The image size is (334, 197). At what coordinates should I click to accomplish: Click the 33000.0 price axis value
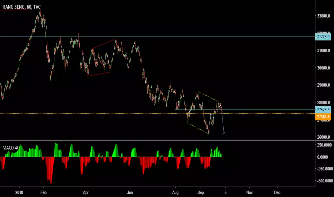pyautogui.click(x=323, y=16)
